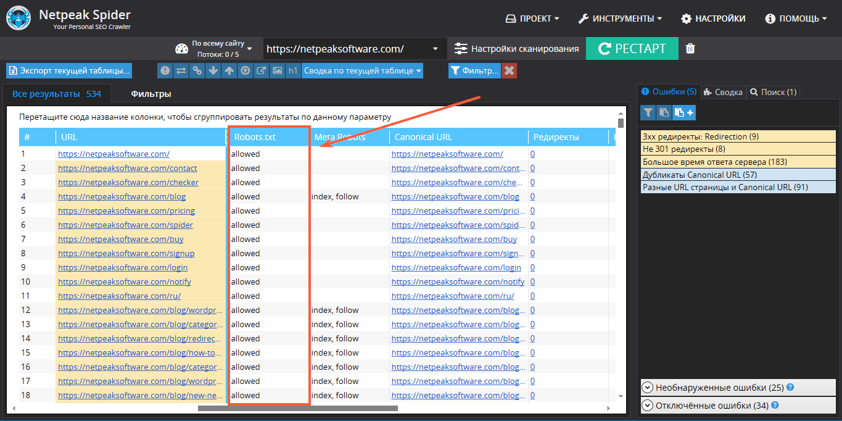842x421 pixels.
Task: Open canonical link netpeaksoftware.com/ru/
Action: point(453,296)
